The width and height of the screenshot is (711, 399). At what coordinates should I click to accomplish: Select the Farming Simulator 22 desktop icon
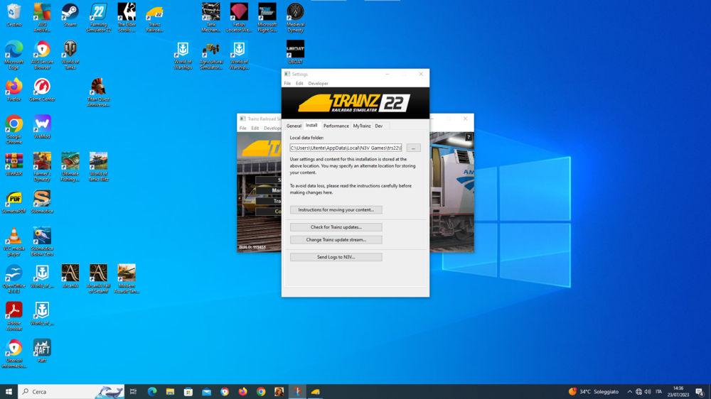tap(98, 18)
